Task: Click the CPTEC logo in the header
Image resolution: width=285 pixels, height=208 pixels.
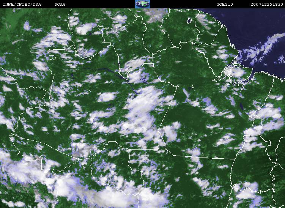Action: 143,4
